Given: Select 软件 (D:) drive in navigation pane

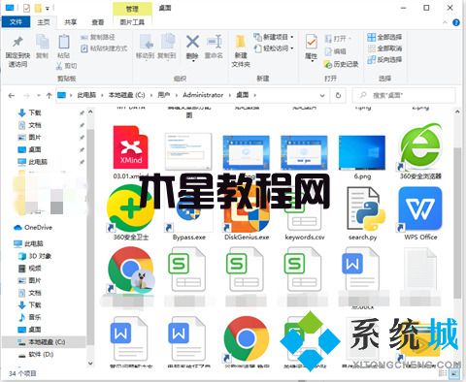Looking at the screenshot, I should point(36,354).
